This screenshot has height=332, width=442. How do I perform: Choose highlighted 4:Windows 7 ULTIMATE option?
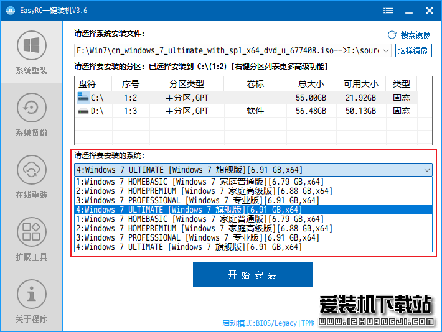(253, 210)
